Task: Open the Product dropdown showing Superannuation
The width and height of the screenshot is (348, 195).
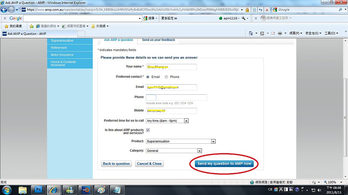Action: click(x=181, y=141)
